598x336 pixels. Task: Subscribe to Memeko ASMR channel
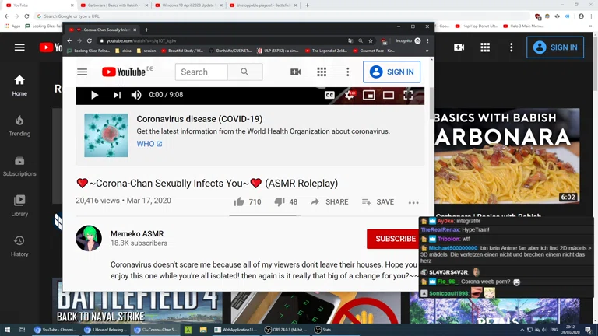tap(393, 239)
